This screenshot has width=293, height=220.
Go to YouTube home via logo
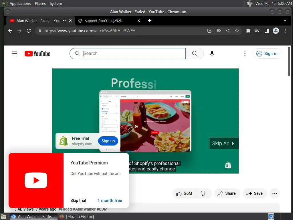pos(37,54)
